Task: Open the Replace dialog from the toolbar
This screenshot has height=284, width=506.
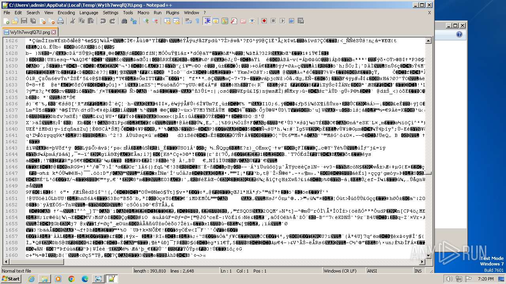Action: click(x=134, y=21)
